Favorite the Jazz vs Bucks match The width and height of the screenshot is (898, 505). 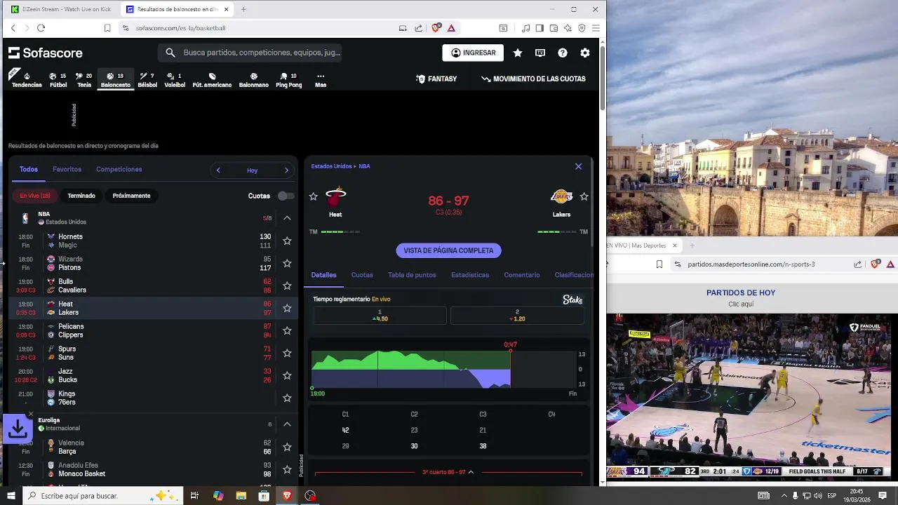[x=287, y=375]
